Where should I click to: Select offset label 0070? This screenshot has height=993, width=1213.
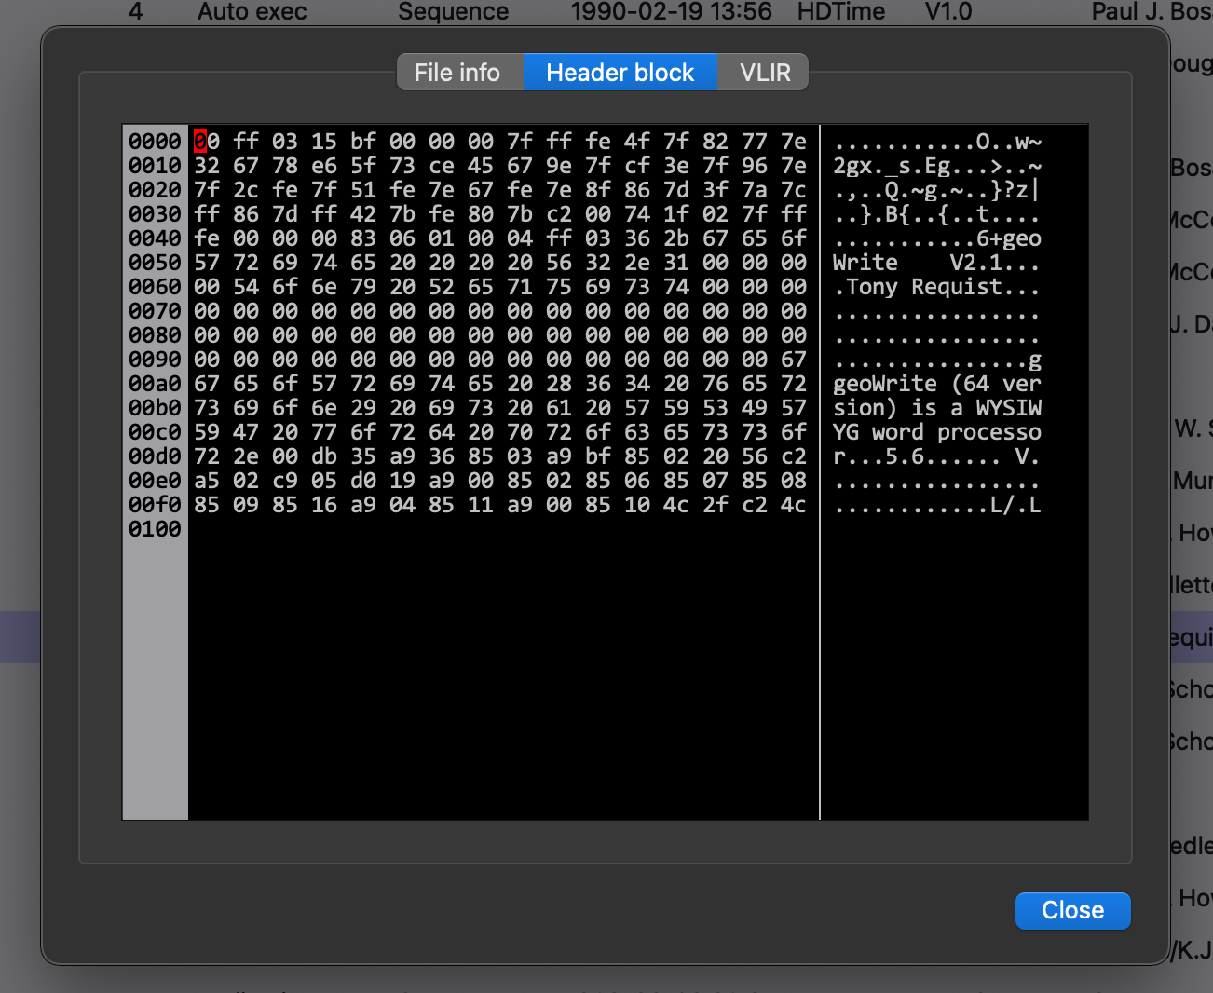(155, 311)
